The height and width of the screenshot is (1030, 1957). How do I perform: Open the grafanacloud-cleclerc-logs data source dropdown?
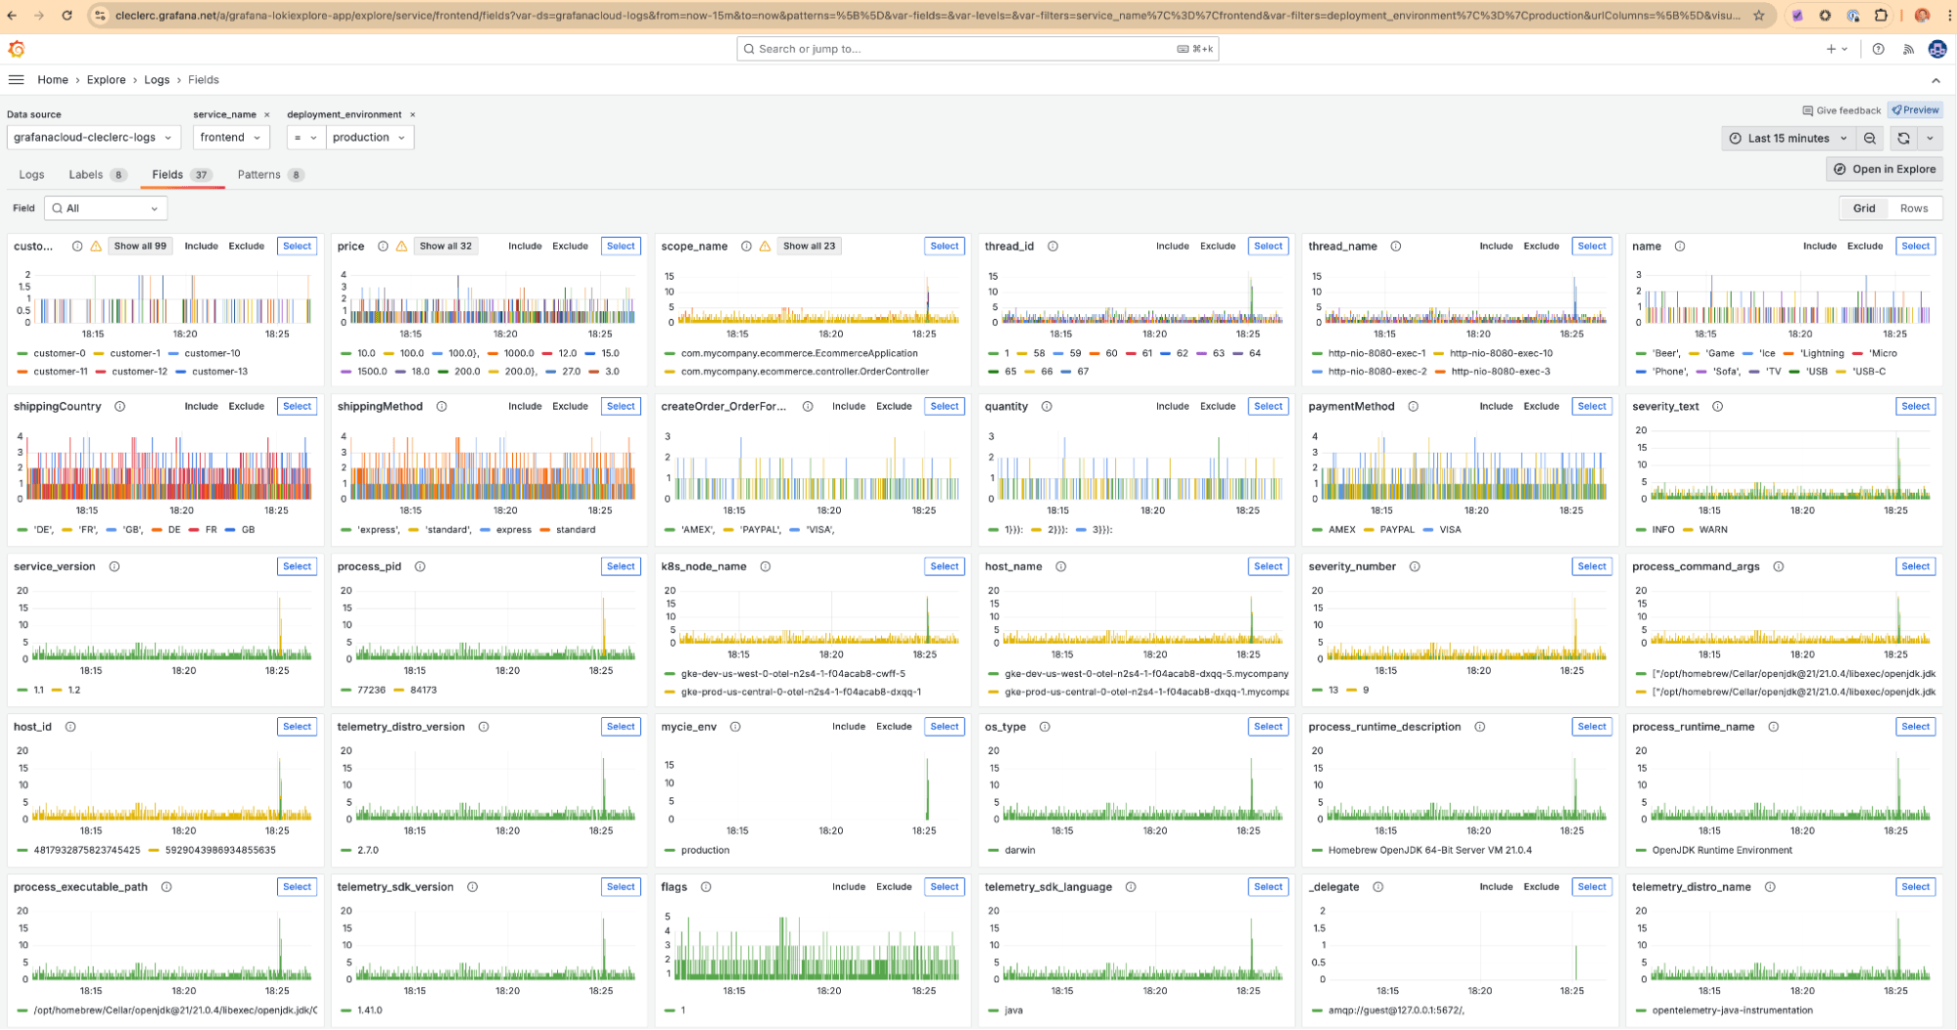(x=93, y=137)
